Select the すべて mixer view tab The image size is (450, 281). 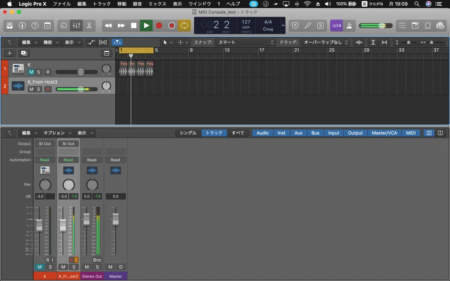238,133
